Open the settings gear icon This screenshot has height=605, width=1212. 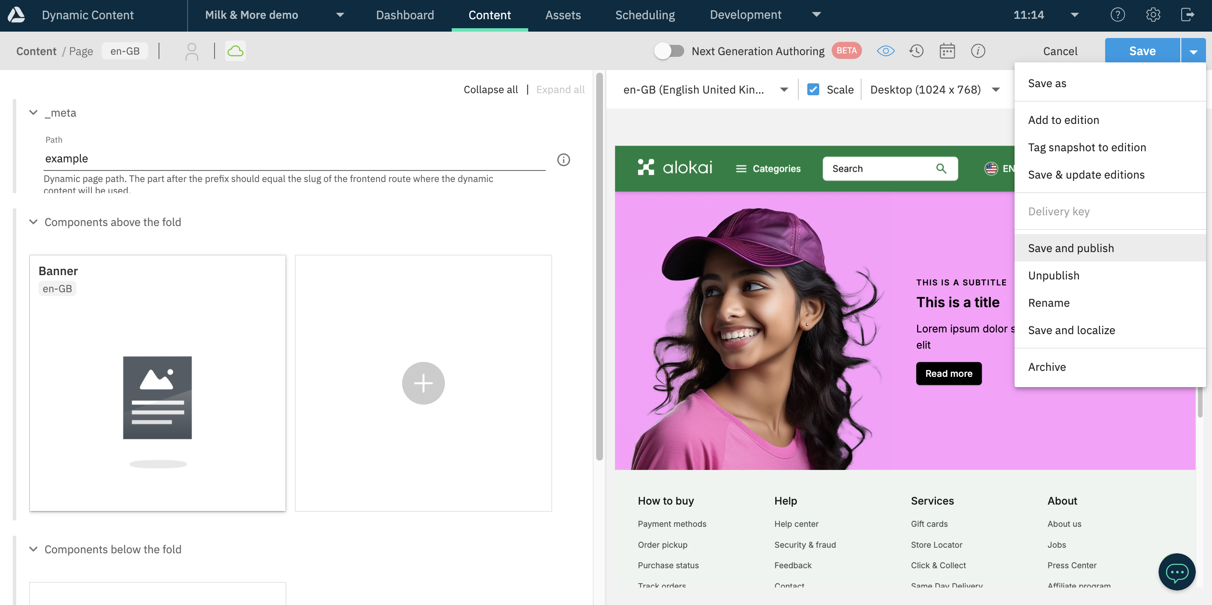pyautogui.click(x=1153, y=15)
